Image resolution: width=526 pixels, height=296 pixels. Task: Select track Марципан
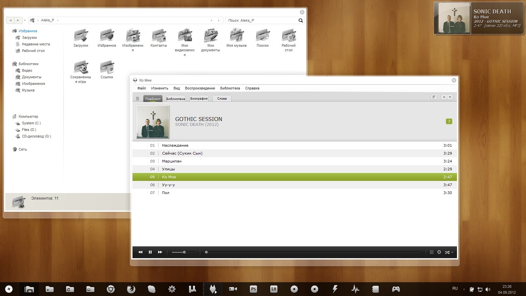click(x=295, y=161)
